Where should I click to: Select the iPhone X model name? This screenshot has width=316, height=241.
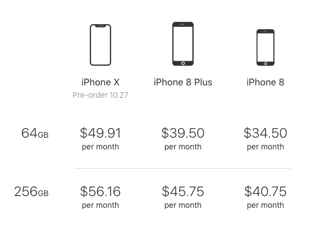click(100, 82)
